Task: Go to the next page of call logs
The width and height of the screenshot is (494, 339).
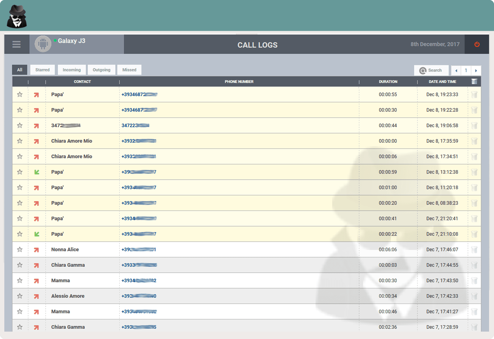Action: (x=476, y=71)
